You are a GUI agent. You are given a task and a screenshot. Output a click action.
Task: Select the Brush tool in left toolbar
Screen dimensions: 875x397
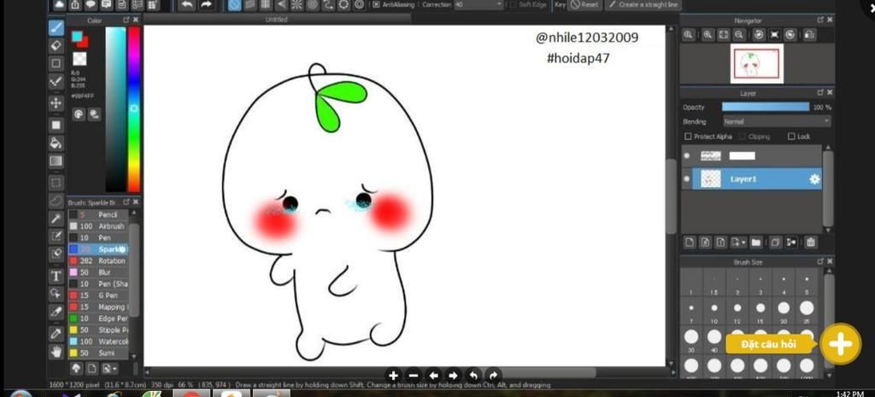pyautogui.click(x=56, y=28)
